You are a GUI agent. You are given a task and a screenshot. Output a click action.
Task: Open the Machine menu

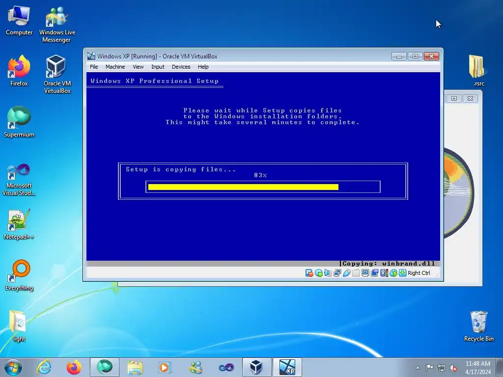point(115,67)
